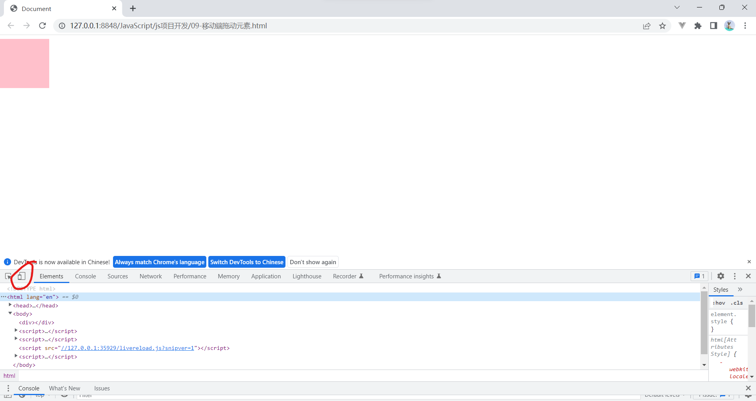This screenshot has width=756, height=401.
Task: Activate the :hov pseudo-state toggle
Action: pos(718,303)
